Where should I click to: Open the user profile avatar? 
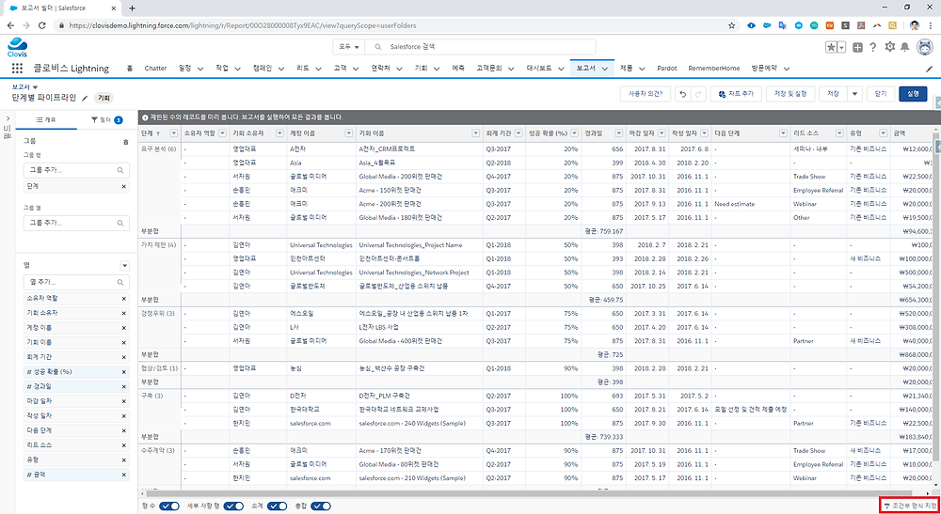coord(925,47)
